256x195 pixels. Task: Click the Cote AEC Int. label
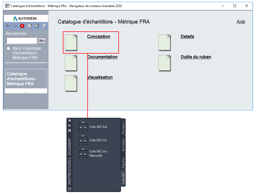98,140
